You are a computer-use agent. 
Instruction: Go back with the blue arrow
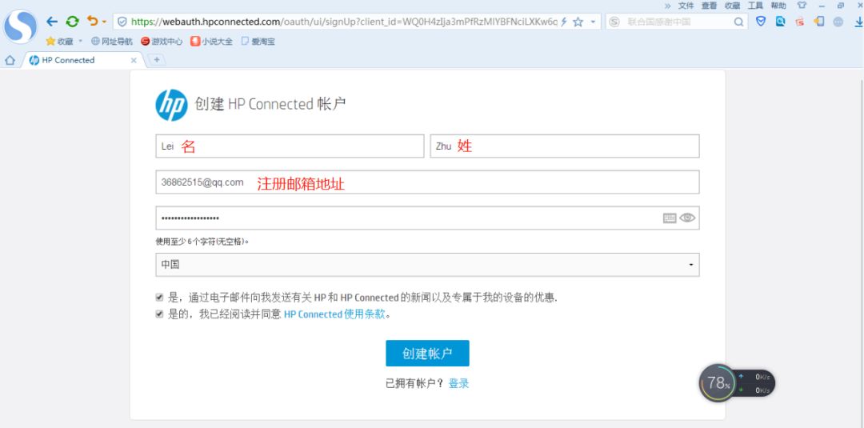pos(52,22)
